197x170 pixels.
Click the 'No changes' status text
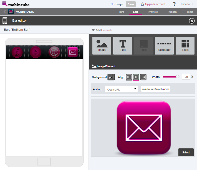117,4
